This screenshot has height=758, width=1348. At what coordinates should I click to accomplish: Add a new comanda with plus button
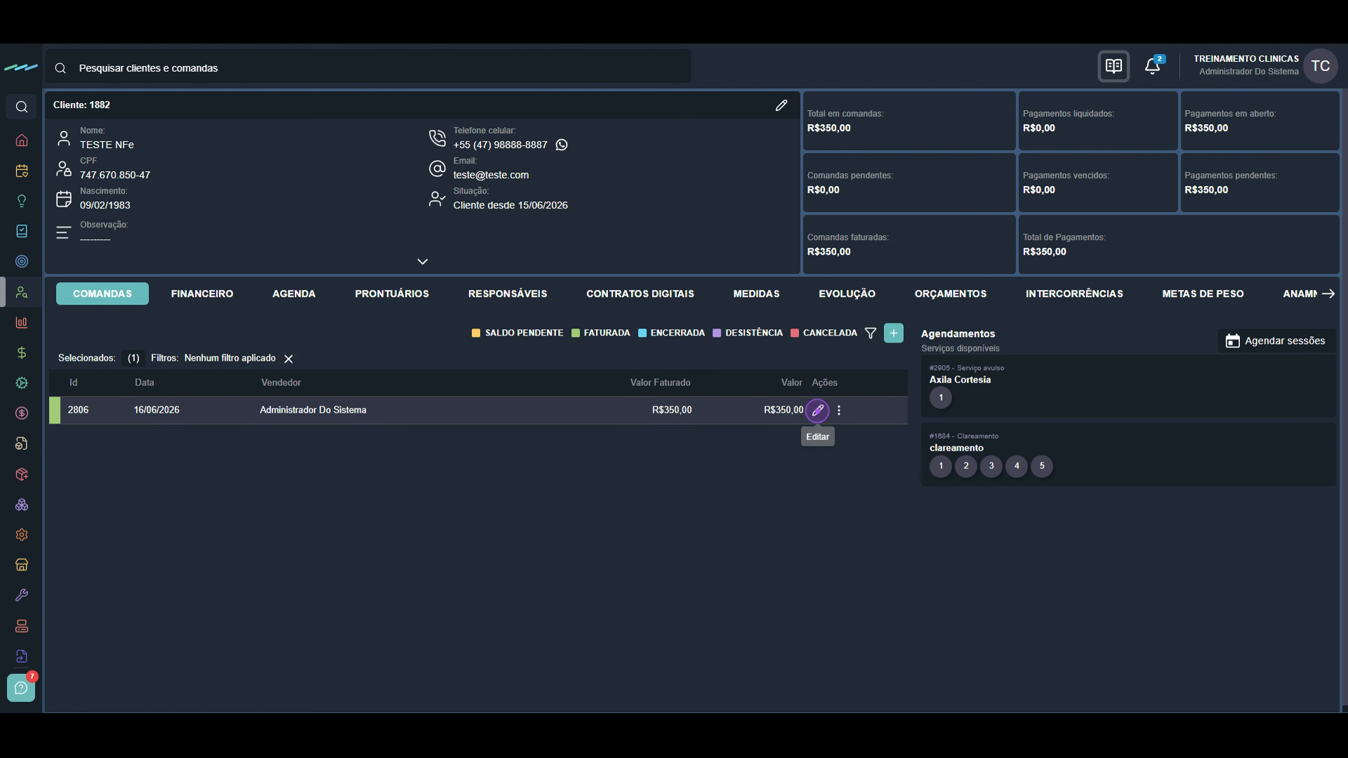click(894, 333)
